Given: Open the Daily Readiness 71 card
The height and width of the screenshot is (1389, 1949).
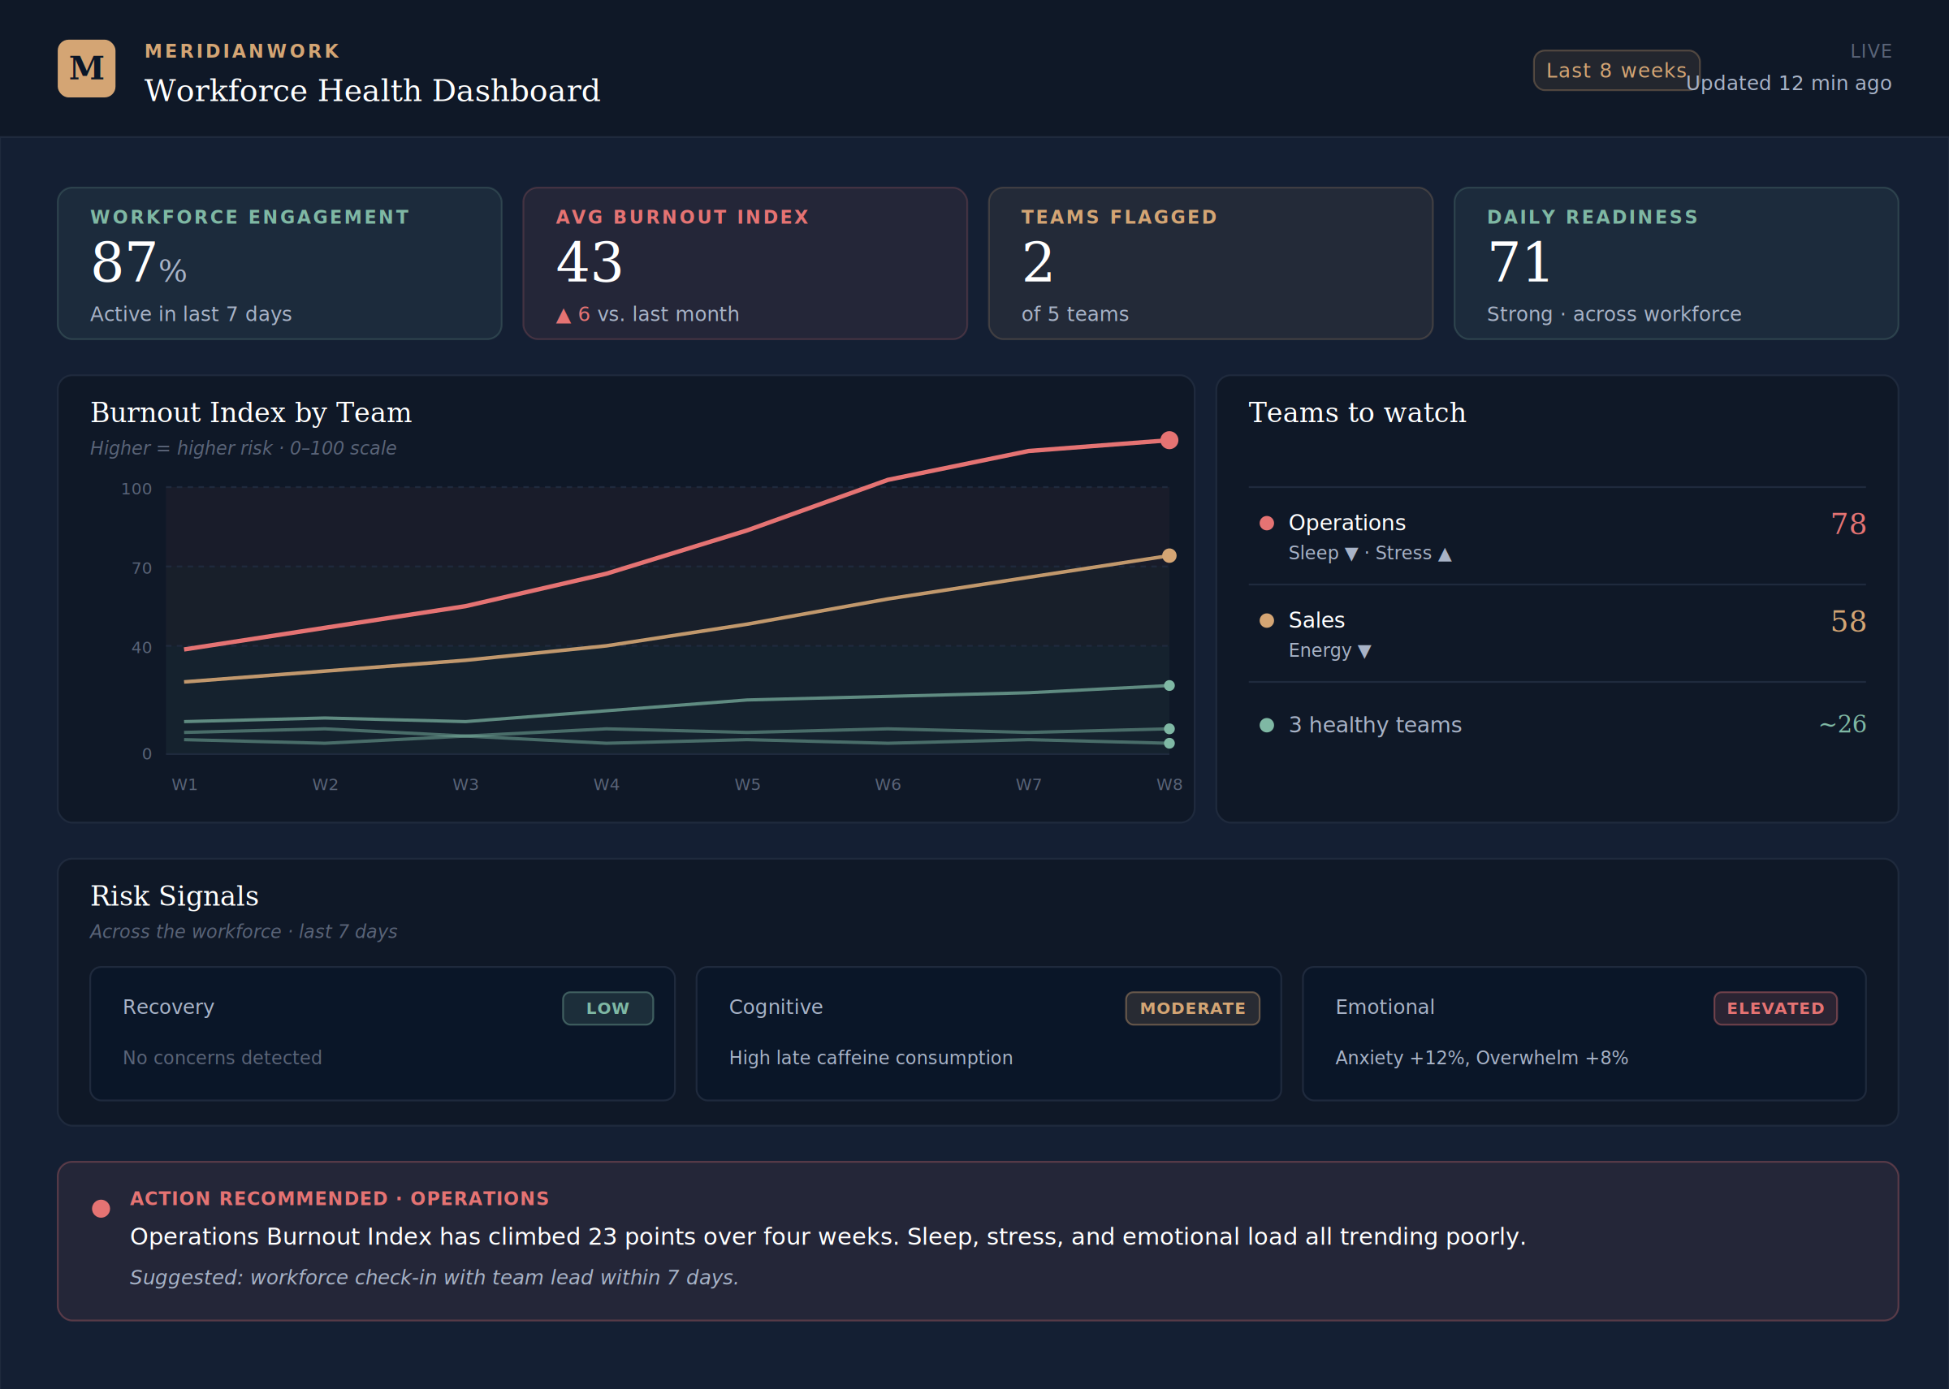Looking at the screenshot, I should pos(1676,263).
